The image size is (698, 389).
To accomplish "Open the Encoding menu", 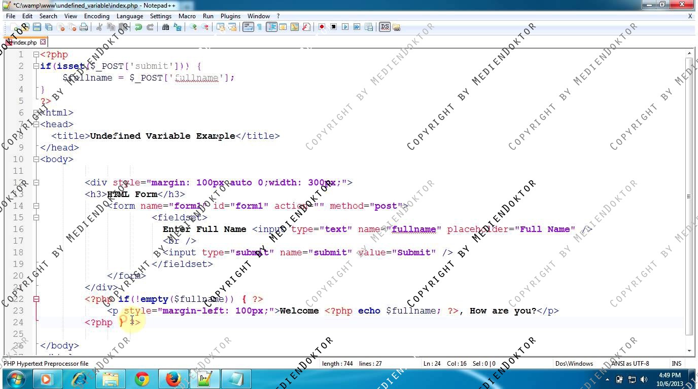I will click(x=96, y=16).
